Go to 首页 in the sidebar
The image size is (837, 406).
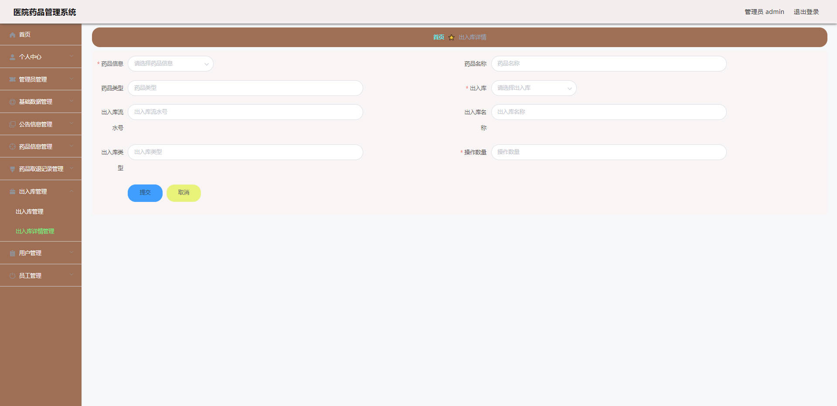coord(41,34)
